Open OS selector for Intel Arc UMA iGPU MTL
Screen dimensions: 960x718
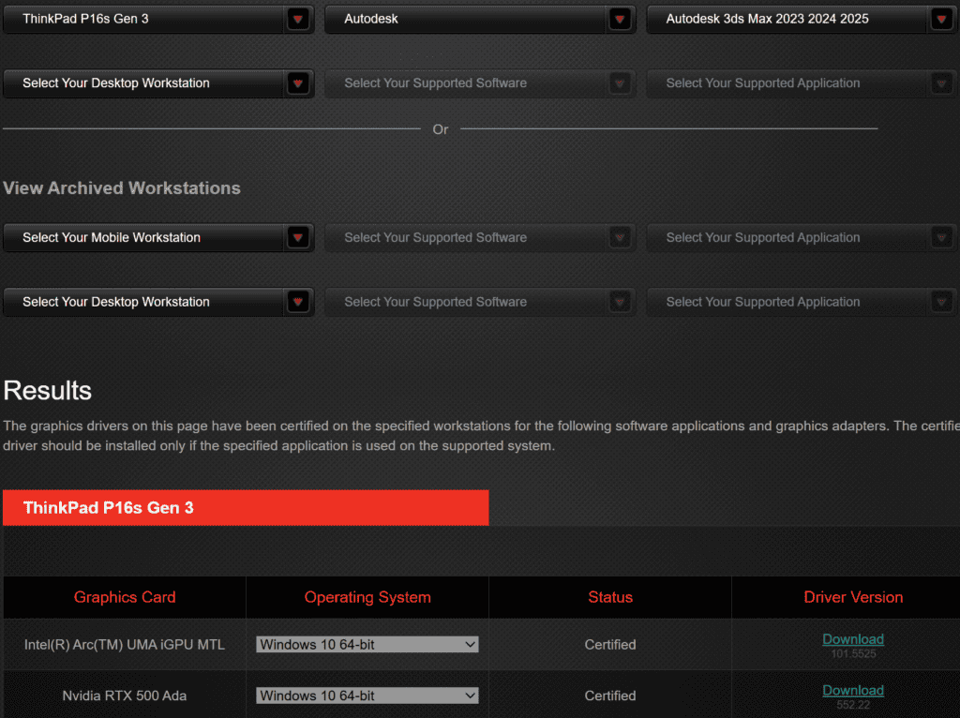coord(367,645)
